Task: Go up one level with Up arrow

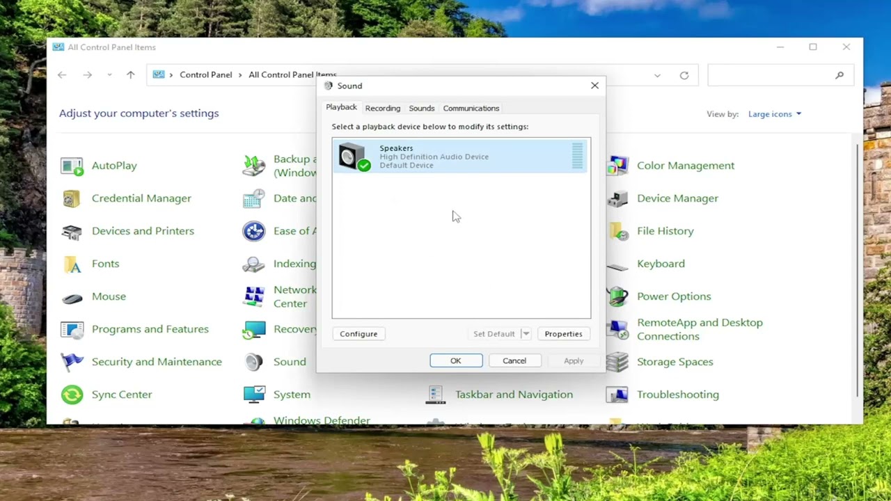Action: [130, 75]
